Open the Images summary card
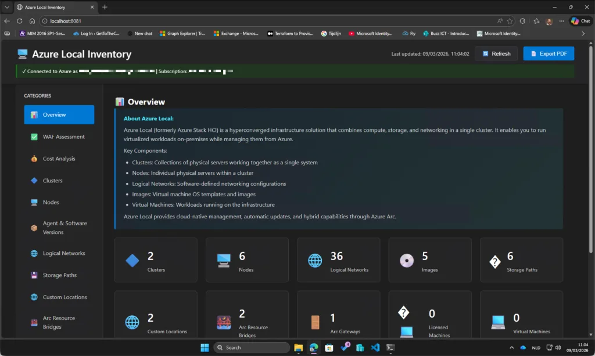The height and width of the screenshot is (356, 595). tap(429, 260)
